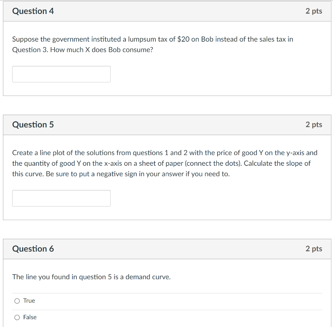Select the False radio button
The image size is (333, 327).
[17, 317]
